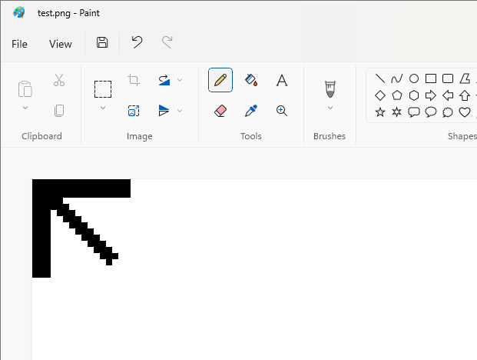477x360 pixels.
Task: Expand the Brushes dropdown chevron
Action: [330, 108]
